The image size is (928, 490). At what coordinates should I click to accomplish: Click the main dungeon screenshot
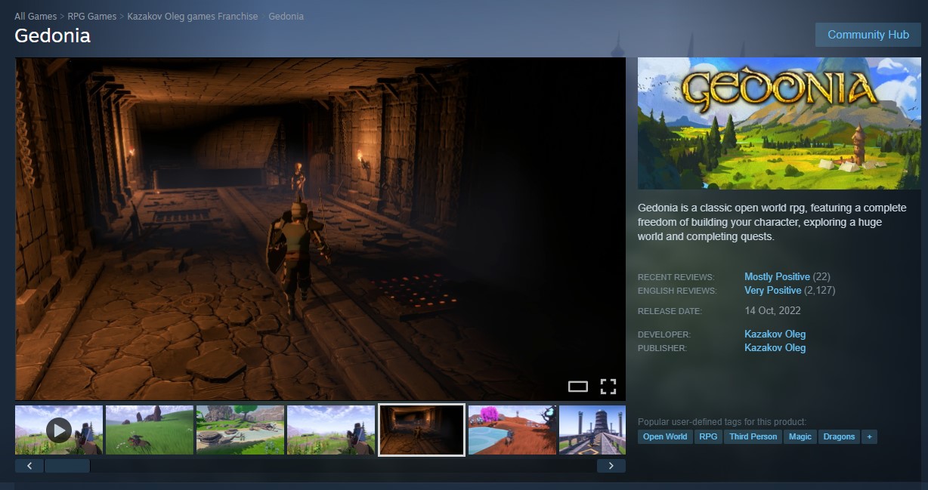tap(320, 229)
